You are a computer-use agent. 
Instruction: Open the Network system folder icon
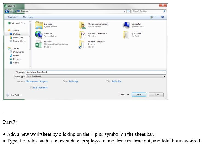[x=39, y=35]
